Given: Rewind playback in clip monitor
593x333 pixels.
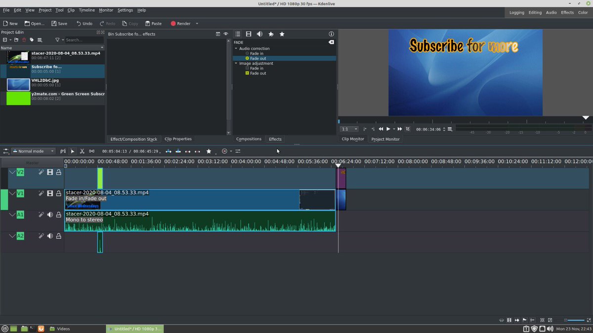Looking at the screenshot, I should click(381, 129).
